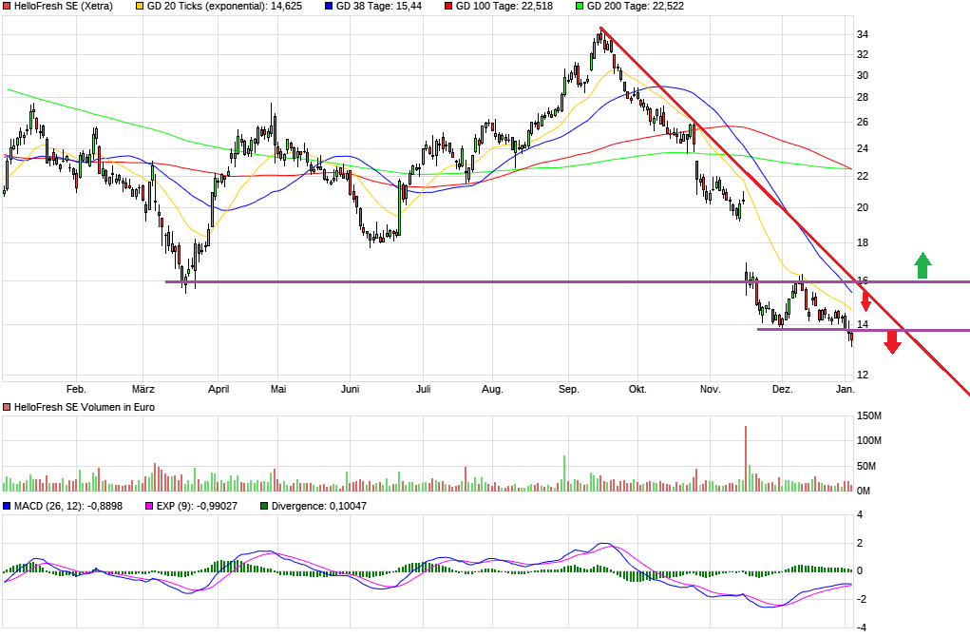Click the yellow GD 20 Ticks legend swatch

(x=140, y=7)
